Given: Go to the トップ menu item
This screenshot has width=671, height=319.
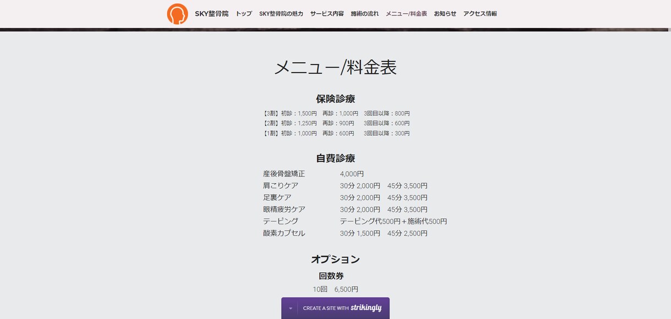Looking at the screenshot, I should coord(244,14).
